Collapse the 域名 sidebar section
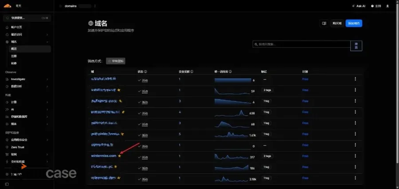The width and height of the screenshot is (399, 189). [47, 42]
